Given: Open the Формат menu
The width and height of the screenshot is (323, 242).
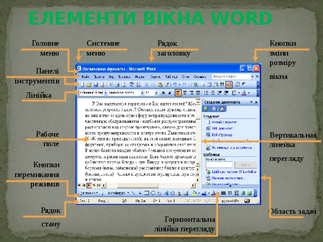Looking at the screenshot, I should point(139,77).
